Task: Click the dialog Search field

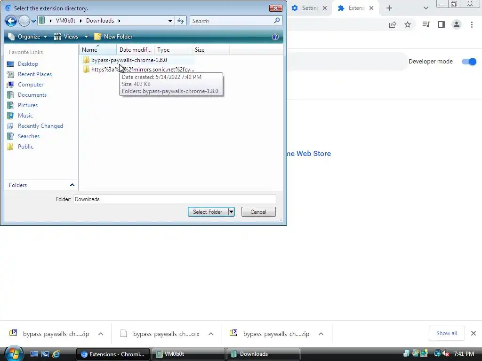Action: (231, 21)
